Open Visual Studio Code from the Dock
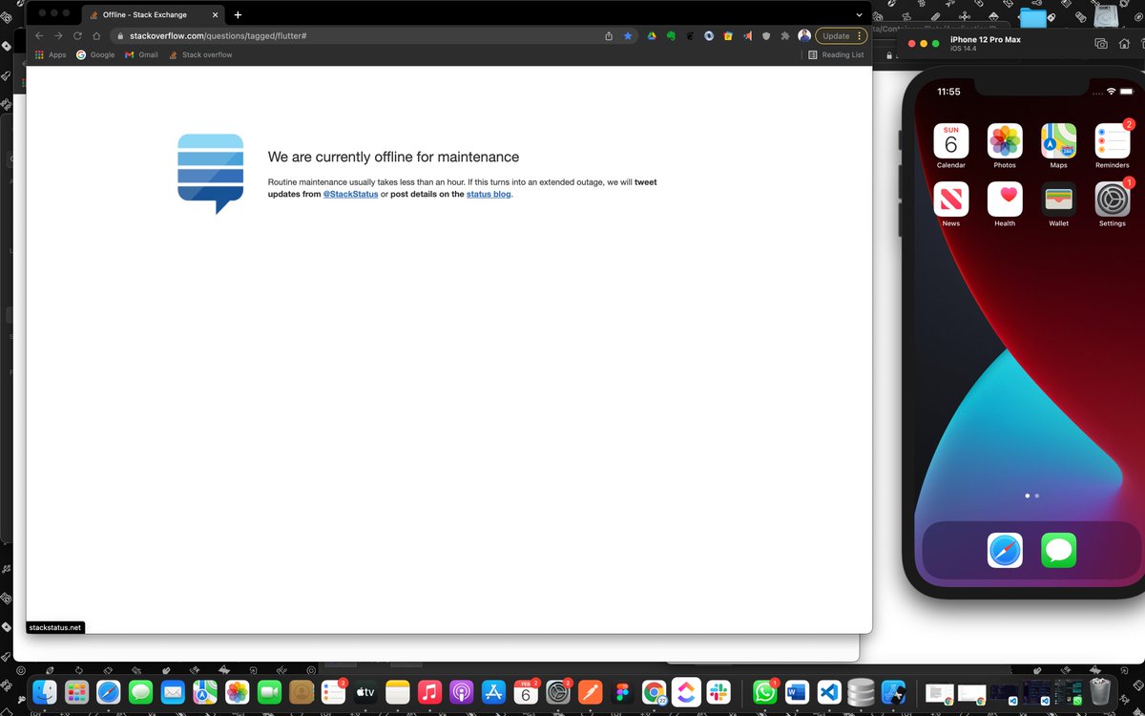Screen dimensions: 1145x716 click(828, 692)
